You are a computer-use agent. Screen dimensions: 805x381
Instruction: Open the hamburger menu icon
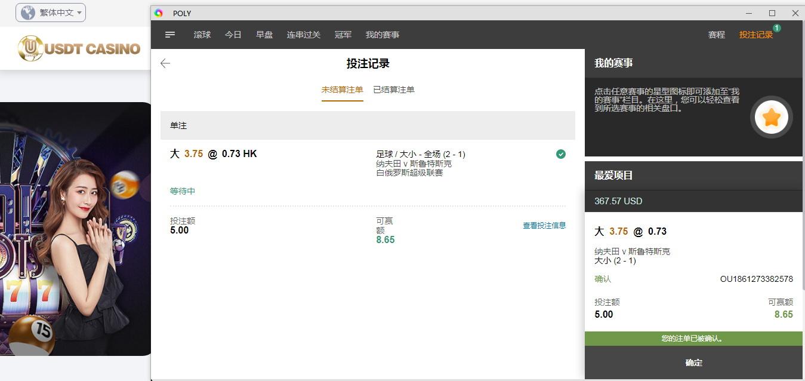click(170, 35)
